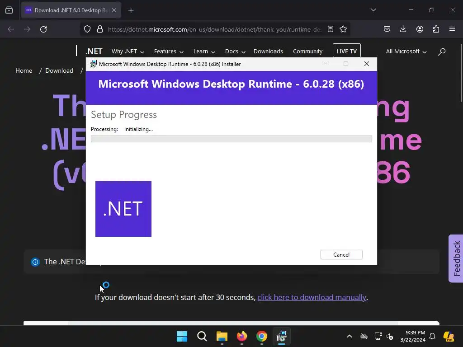Select the installer taskbar icon
Viewport: 463px width, 347px height.
282,336
